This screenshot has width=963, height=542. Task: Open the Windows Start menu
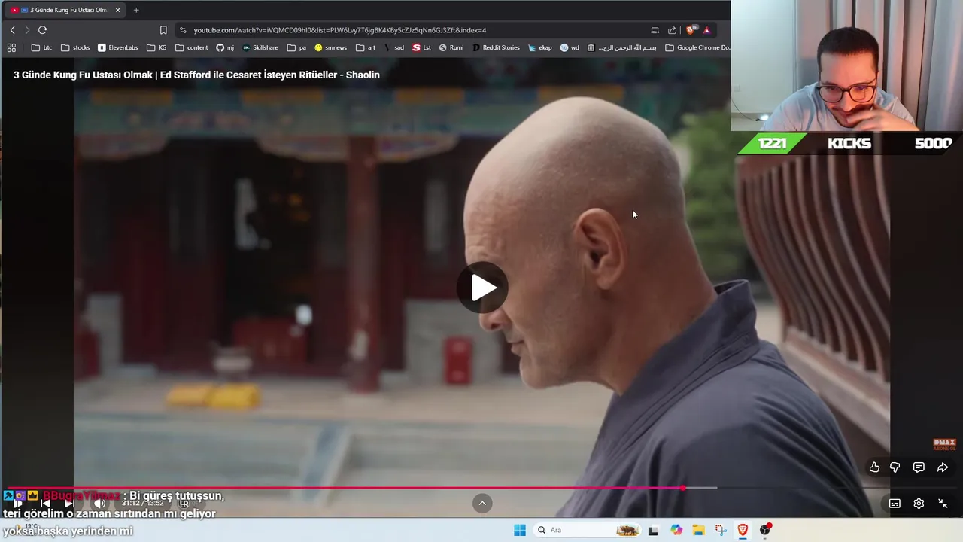point(519,530)
